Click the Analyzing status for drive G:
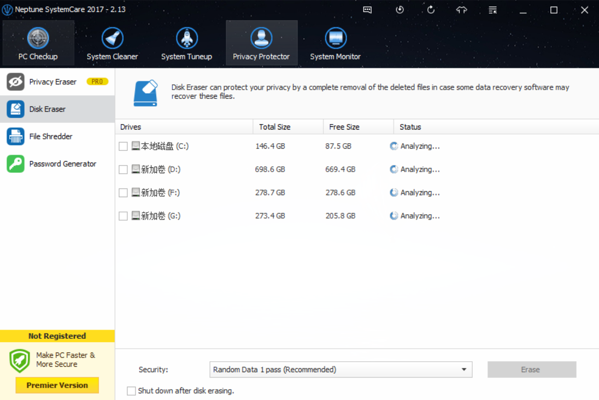This screenshot has width=599, height=400. coord(415,216)
